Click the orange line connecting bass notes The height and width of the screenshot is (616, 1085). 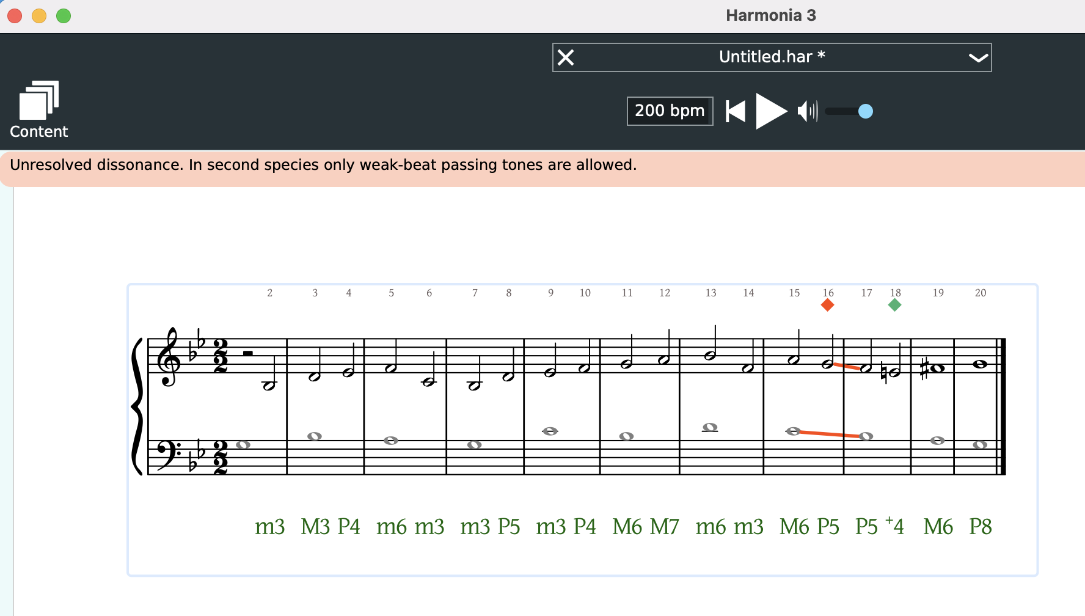829,434
